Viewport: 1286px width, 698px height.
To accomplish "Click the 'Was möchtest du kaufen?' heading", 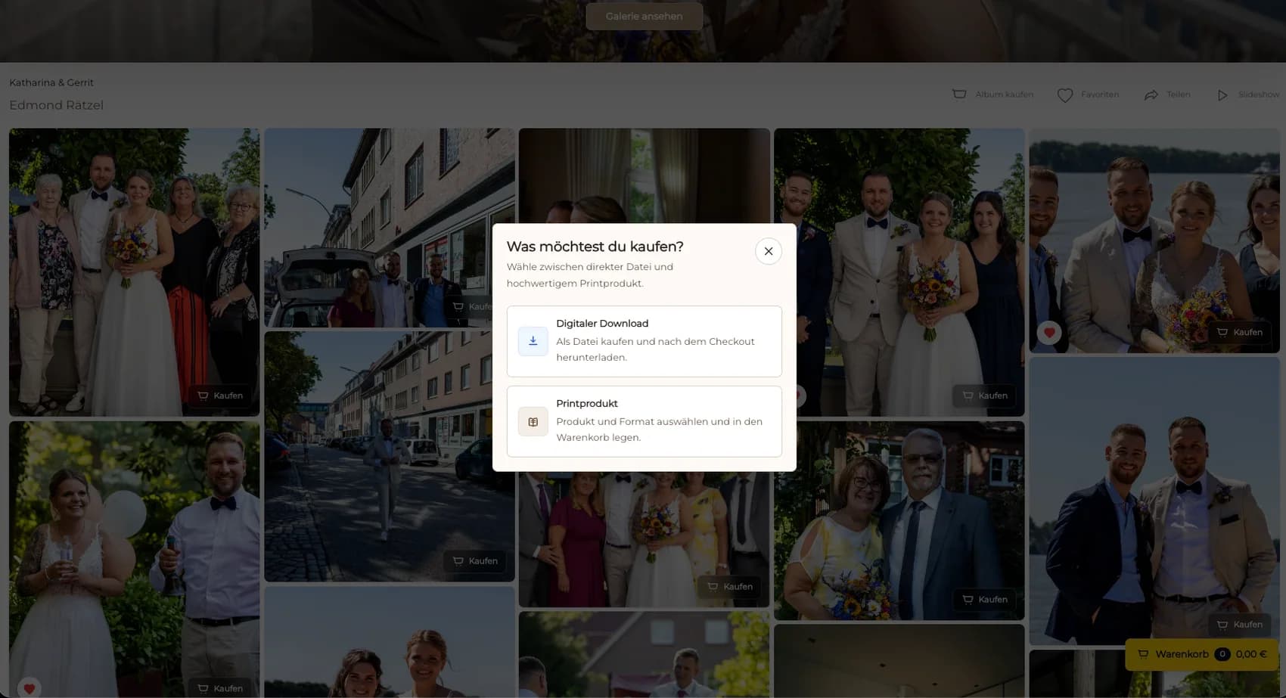I will coord(595,247).
